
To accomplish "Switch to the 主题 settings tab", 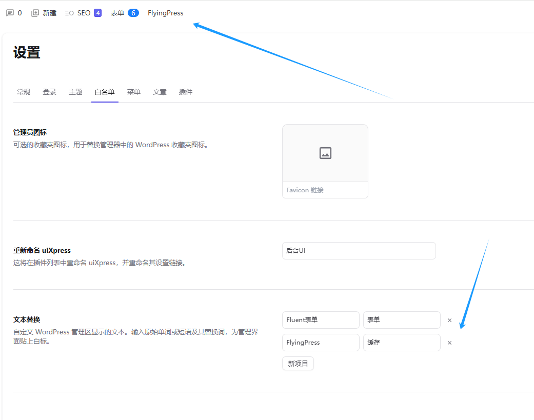I will pyautogui.click(x=75, y=92).
